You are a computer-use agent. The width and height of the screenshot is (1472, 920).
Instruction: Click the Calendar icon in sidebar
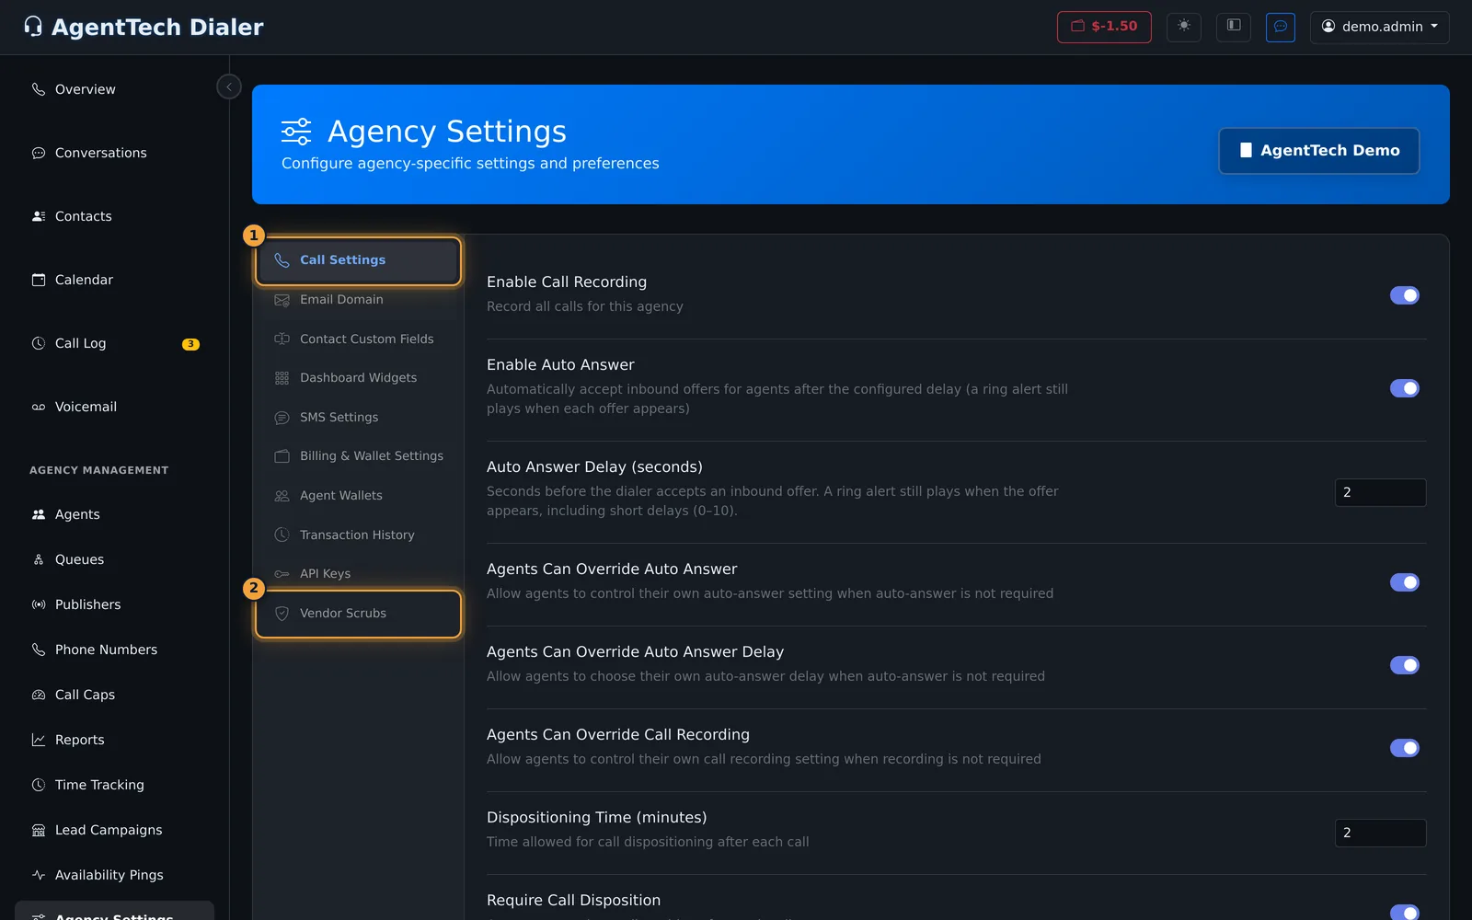point(39,280)
